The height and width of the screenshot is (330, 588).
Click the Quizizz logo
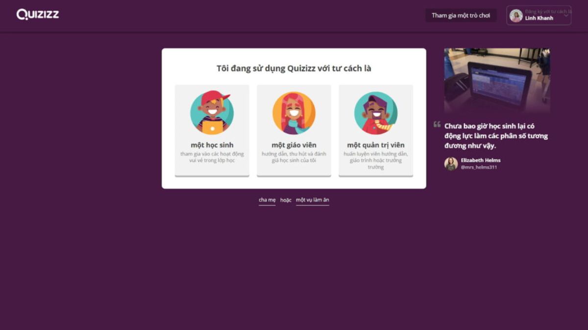(x=38, y=15)
